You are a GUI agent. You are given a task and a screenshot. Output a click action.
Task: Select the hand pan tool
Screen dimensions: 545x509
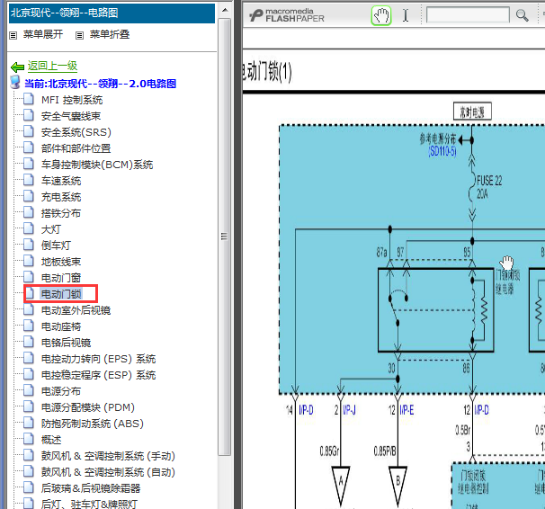pyautogui.click(x=381, y=15)
